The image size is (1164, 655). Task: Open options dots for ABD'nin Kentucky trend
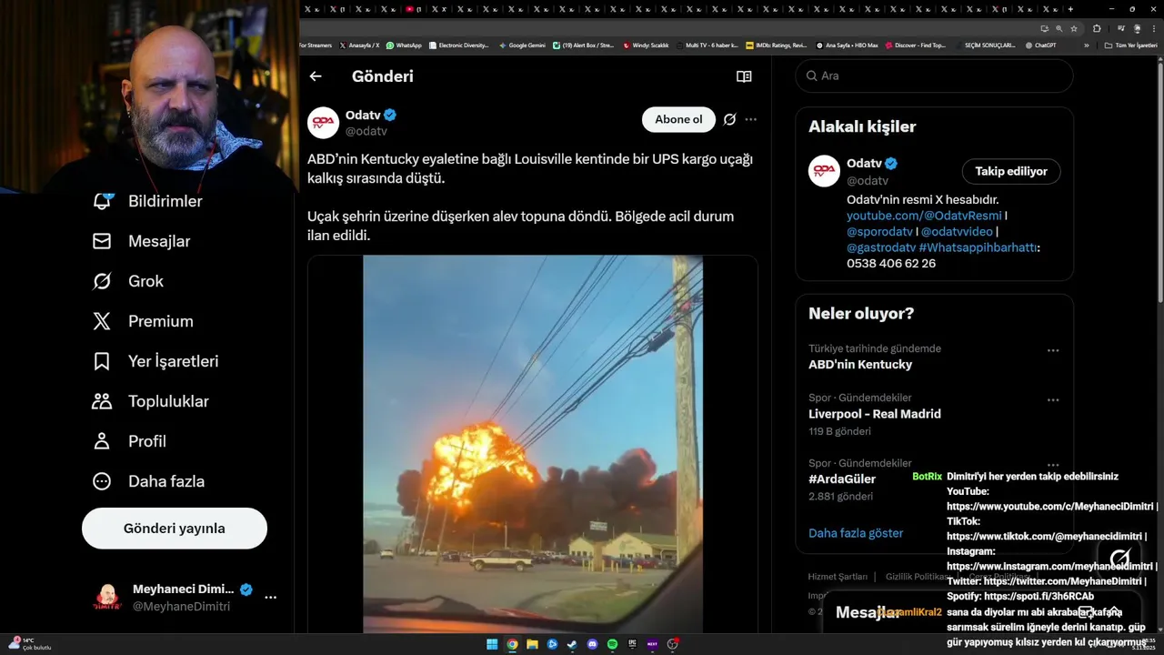pyautogui.click(x=1053, y=350)
